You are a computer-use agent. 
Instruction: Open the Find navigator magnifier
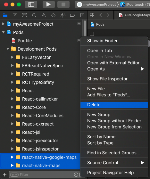34,15
